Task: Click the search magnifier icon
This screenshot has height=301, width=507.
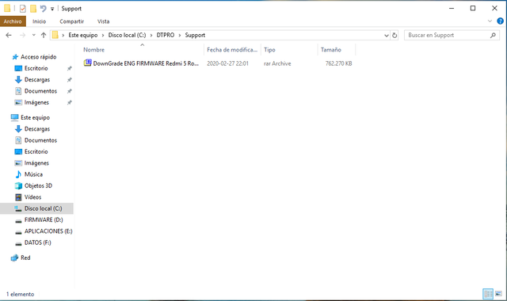Action: (x=493, y=35)
